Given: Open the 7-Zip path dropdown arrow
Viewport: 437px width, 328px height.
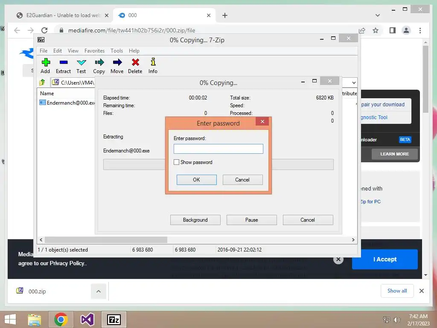Looking at the screenshot, I should pos(354,82).
